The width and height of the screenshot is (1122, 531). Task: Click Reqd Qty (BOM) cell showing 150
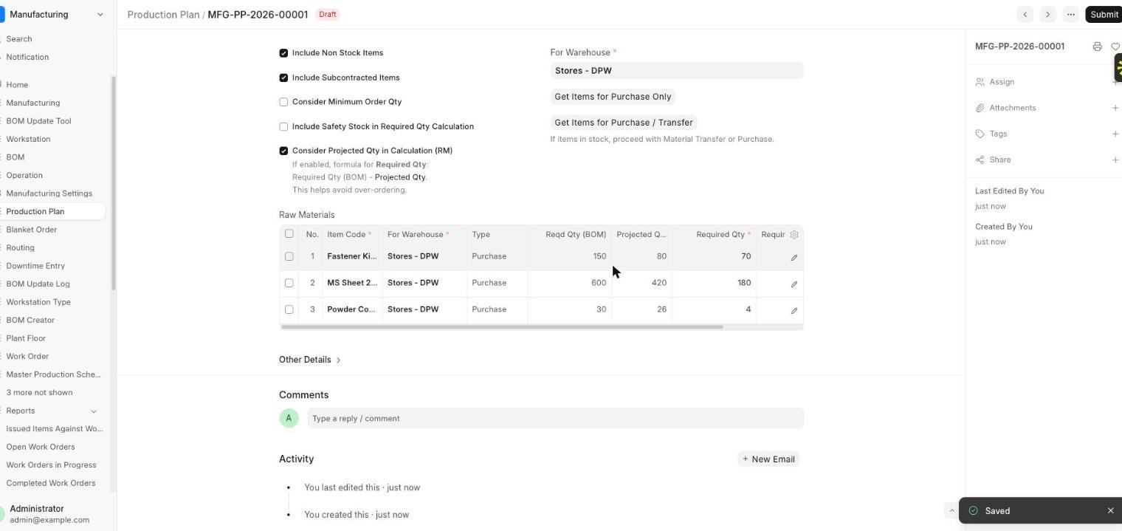click(569, 256)
